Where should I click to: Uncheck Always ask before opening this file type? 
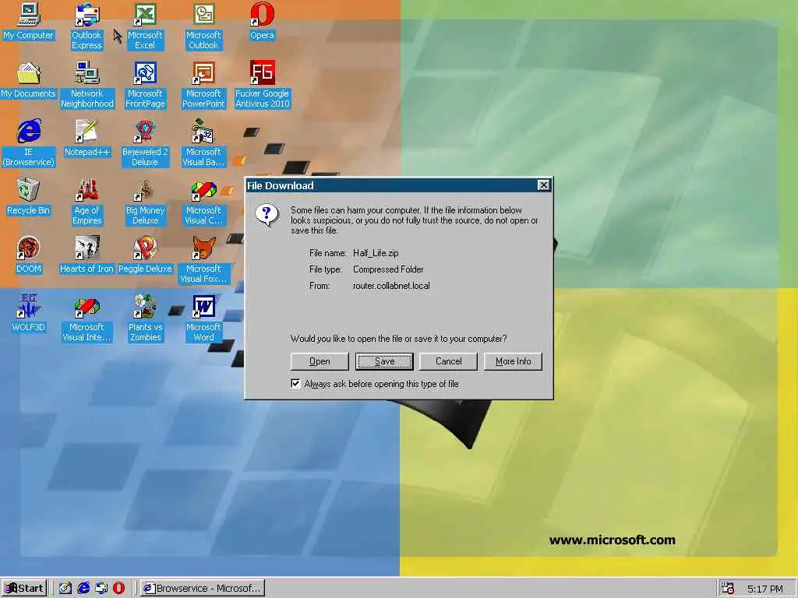click(x=295, y=383)
